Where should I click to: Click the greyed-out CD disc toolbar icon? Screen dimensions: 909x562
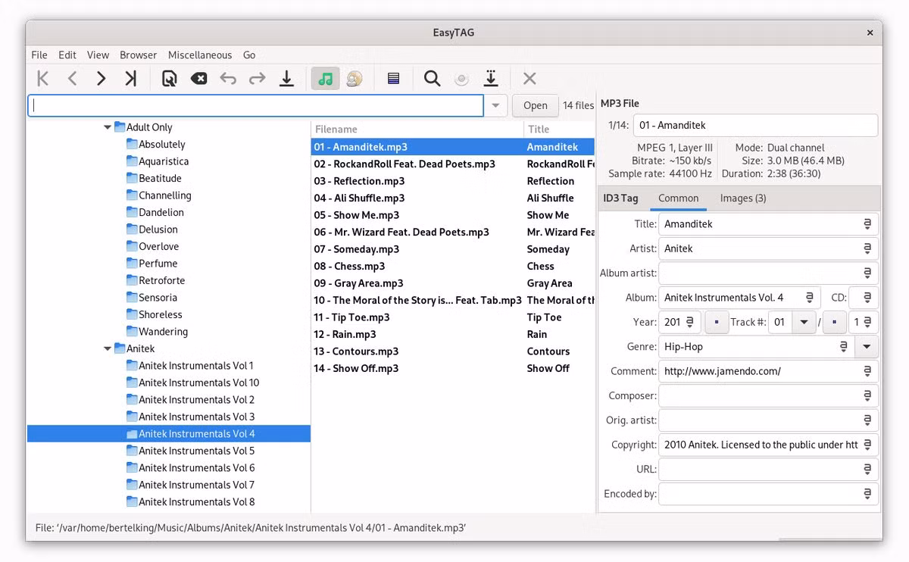point(461,78)
